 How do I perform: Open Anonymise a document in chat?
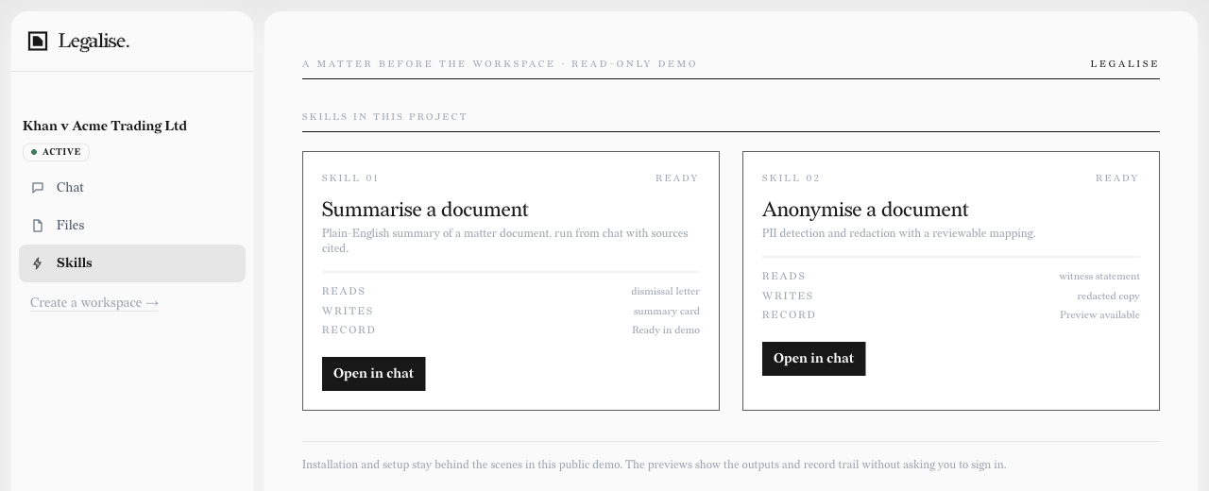(x=813, y=358)
